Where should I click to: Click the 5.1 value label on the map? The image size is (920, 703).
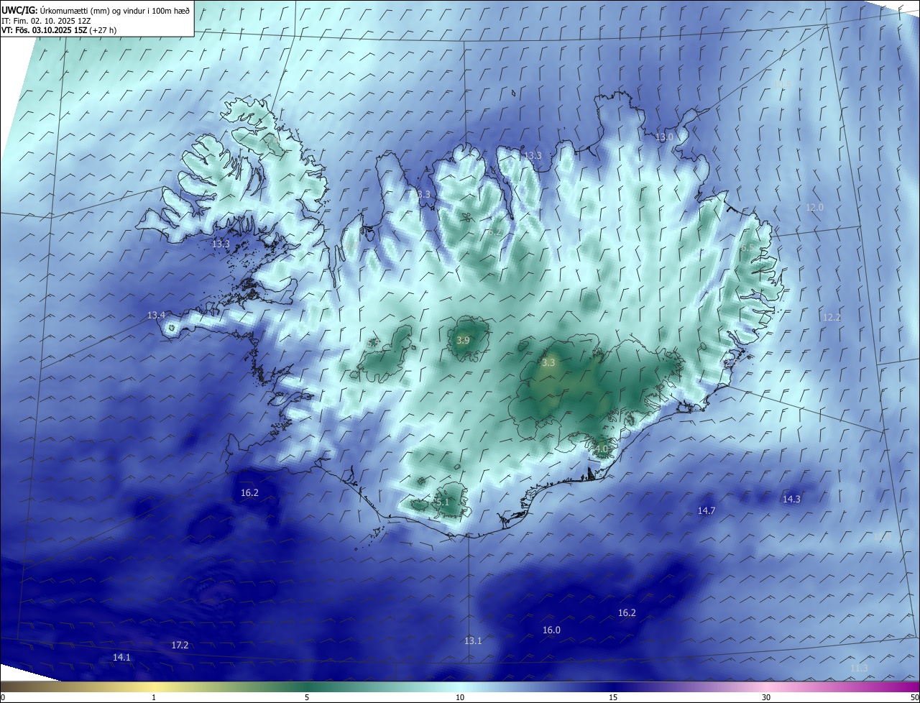coord(442,502)
